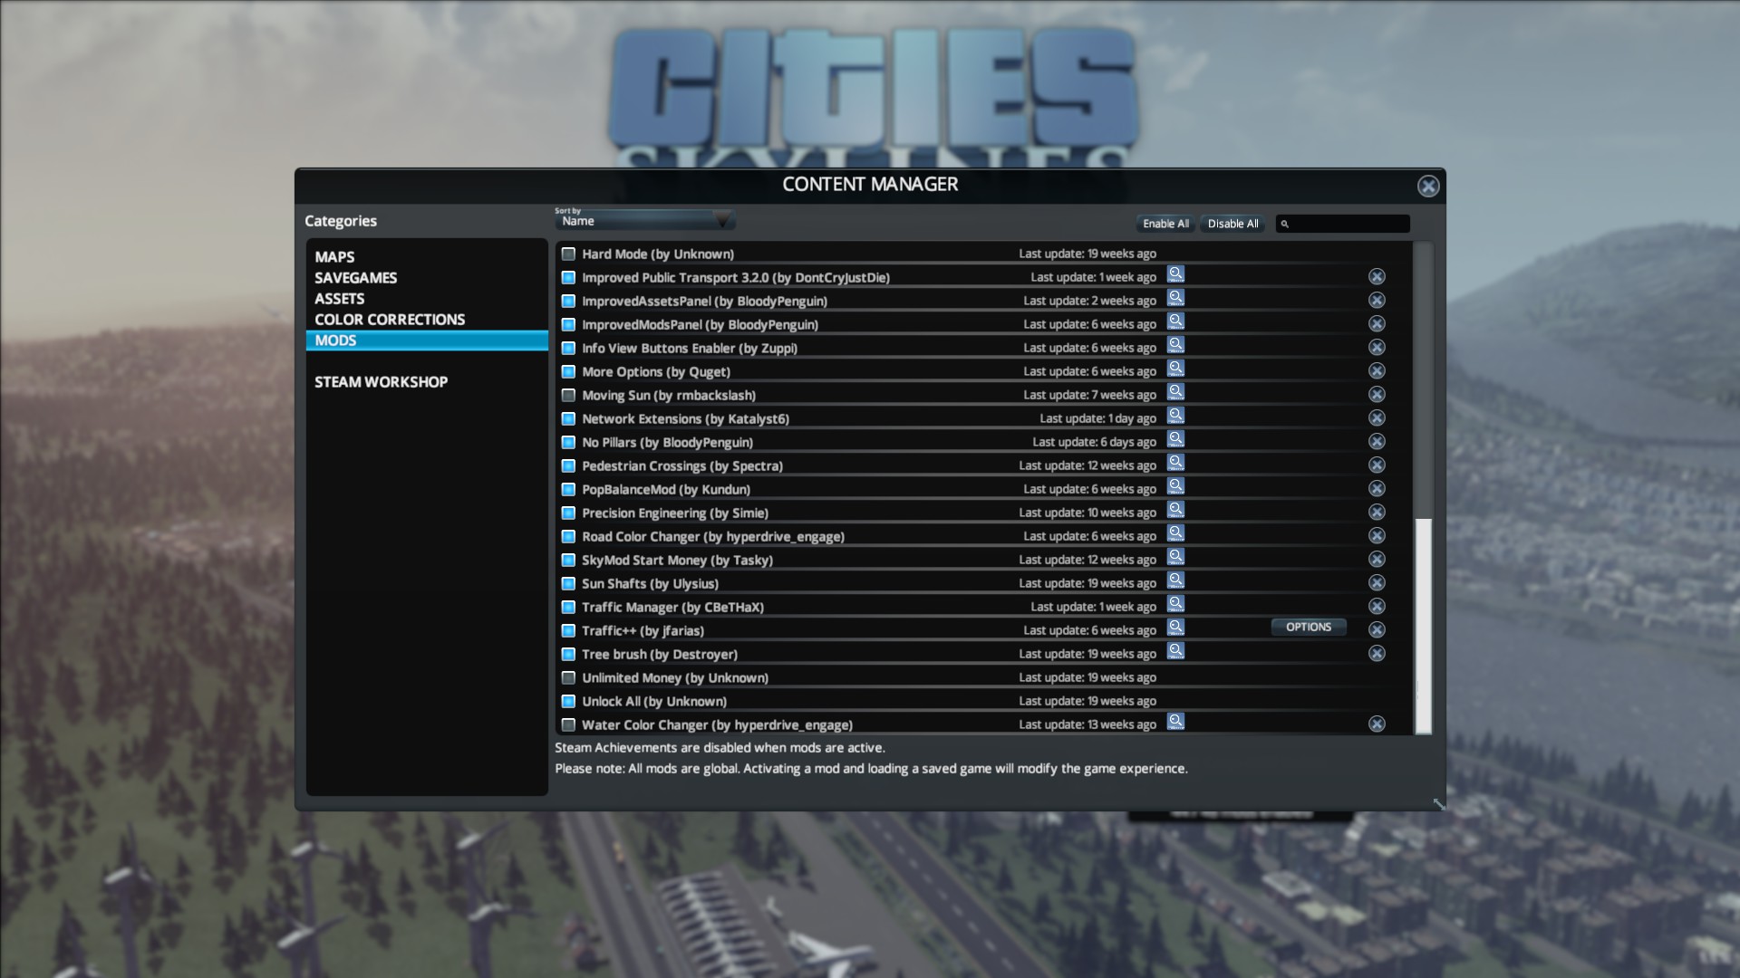The image size is (1740, 978).
Task: Enable the Hard Mode checkbox
Action: (x=568, y=254)
